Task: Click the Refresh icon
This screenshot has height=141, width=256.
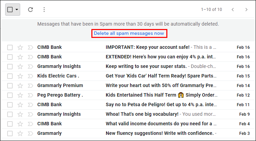Action: [30, 10]
